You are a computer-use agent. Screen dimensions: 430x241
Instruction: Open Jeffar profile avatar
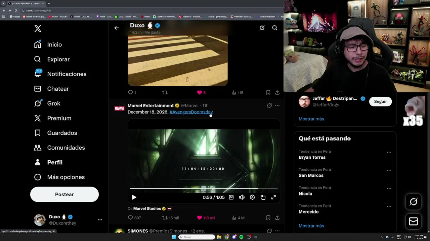click(x=304, y=101)
